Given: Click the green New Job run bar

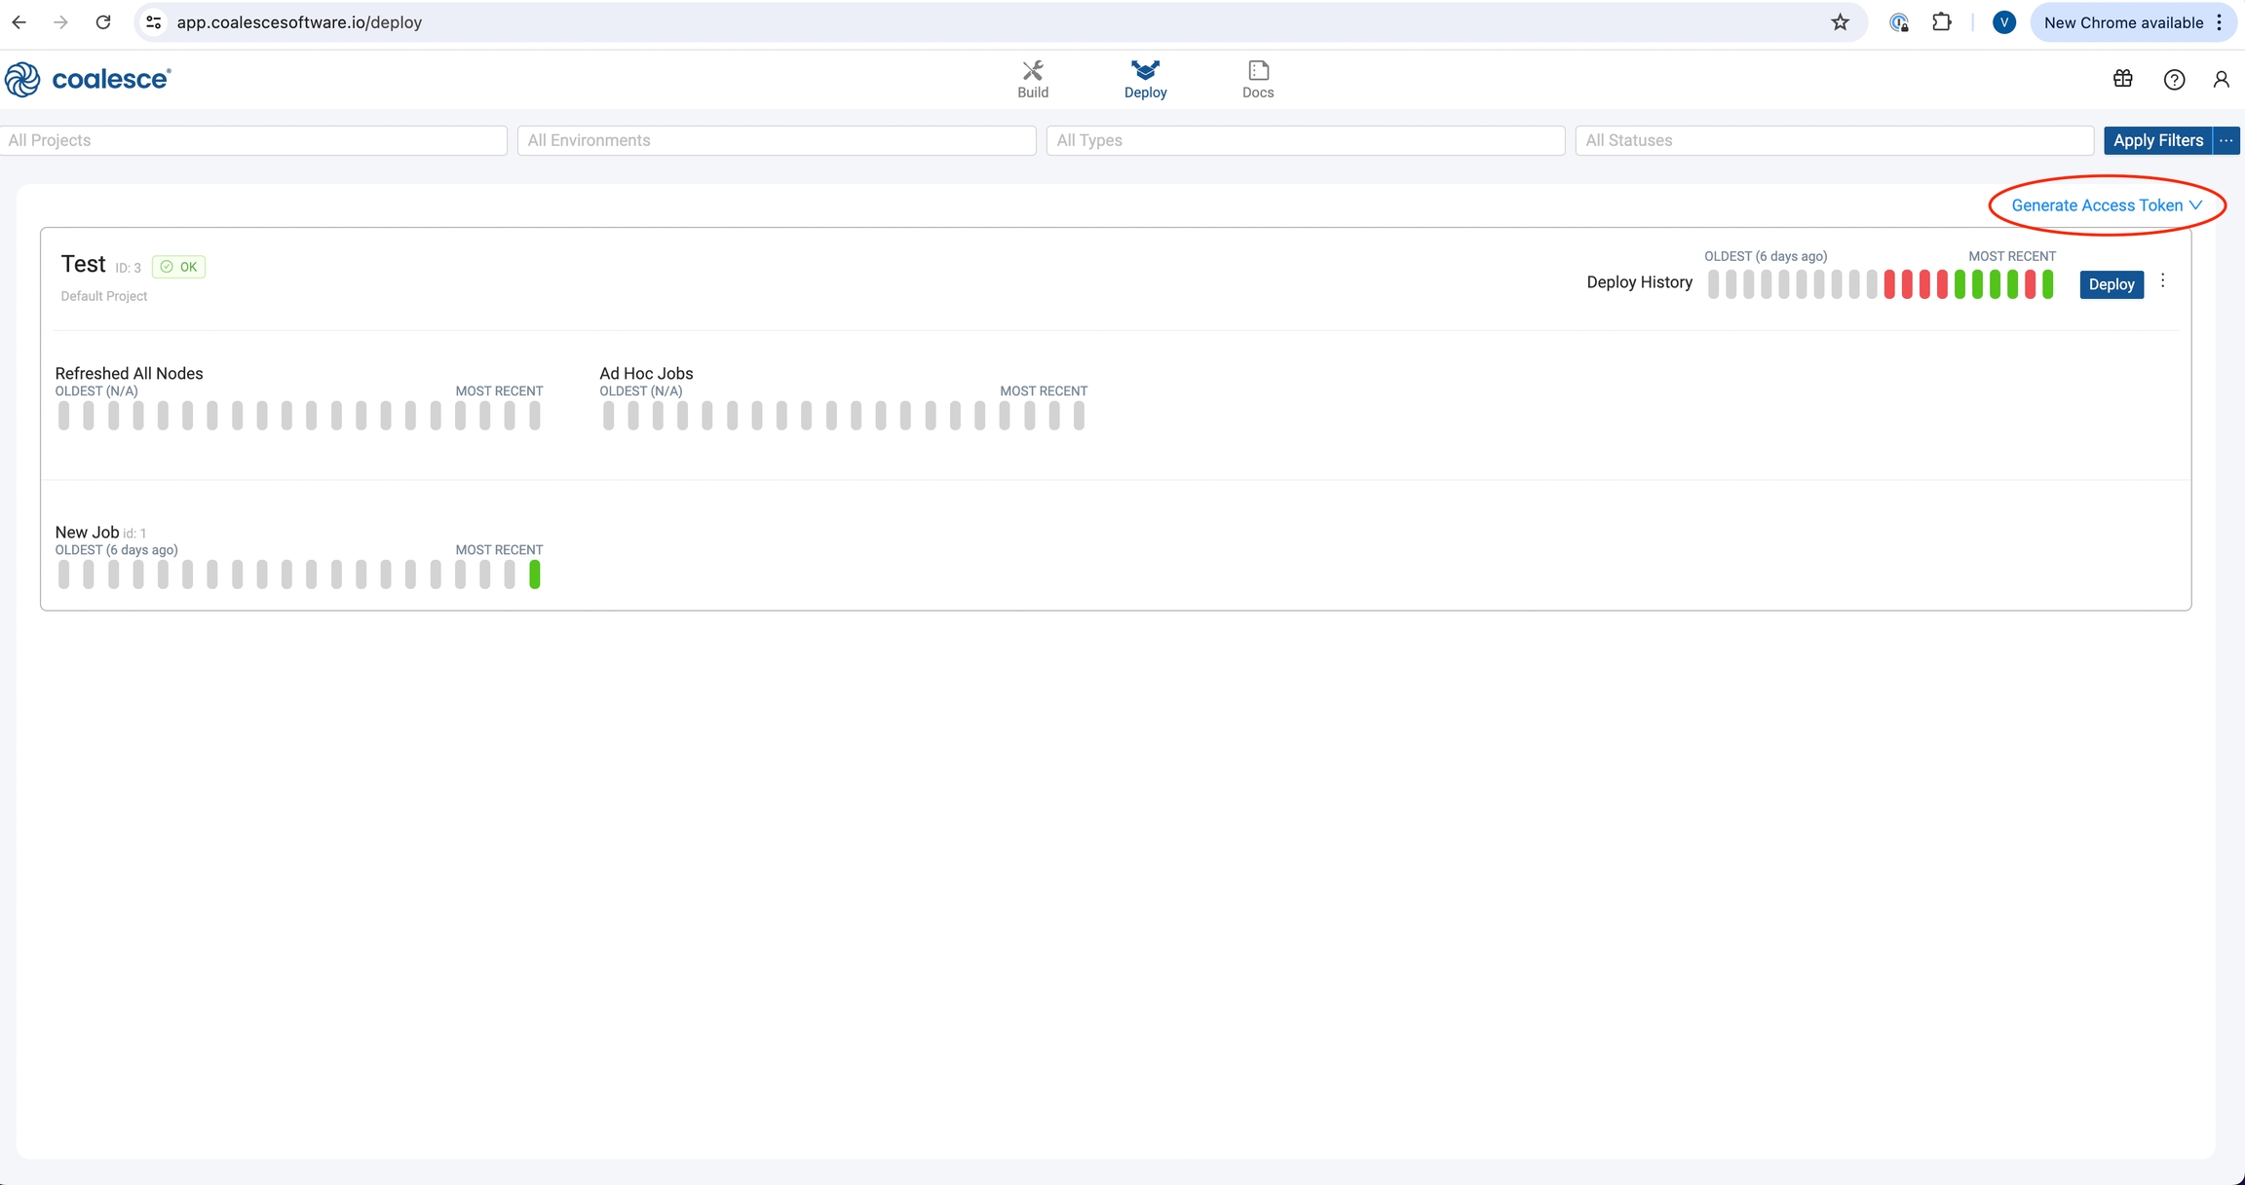Looking at the screenshot, I should 534,574.
